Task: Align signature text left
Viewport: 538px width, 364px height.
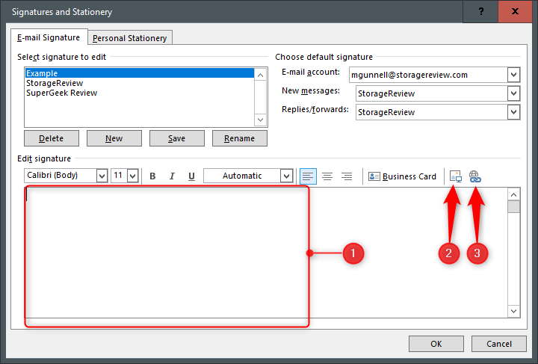Action: click(308, 176)
